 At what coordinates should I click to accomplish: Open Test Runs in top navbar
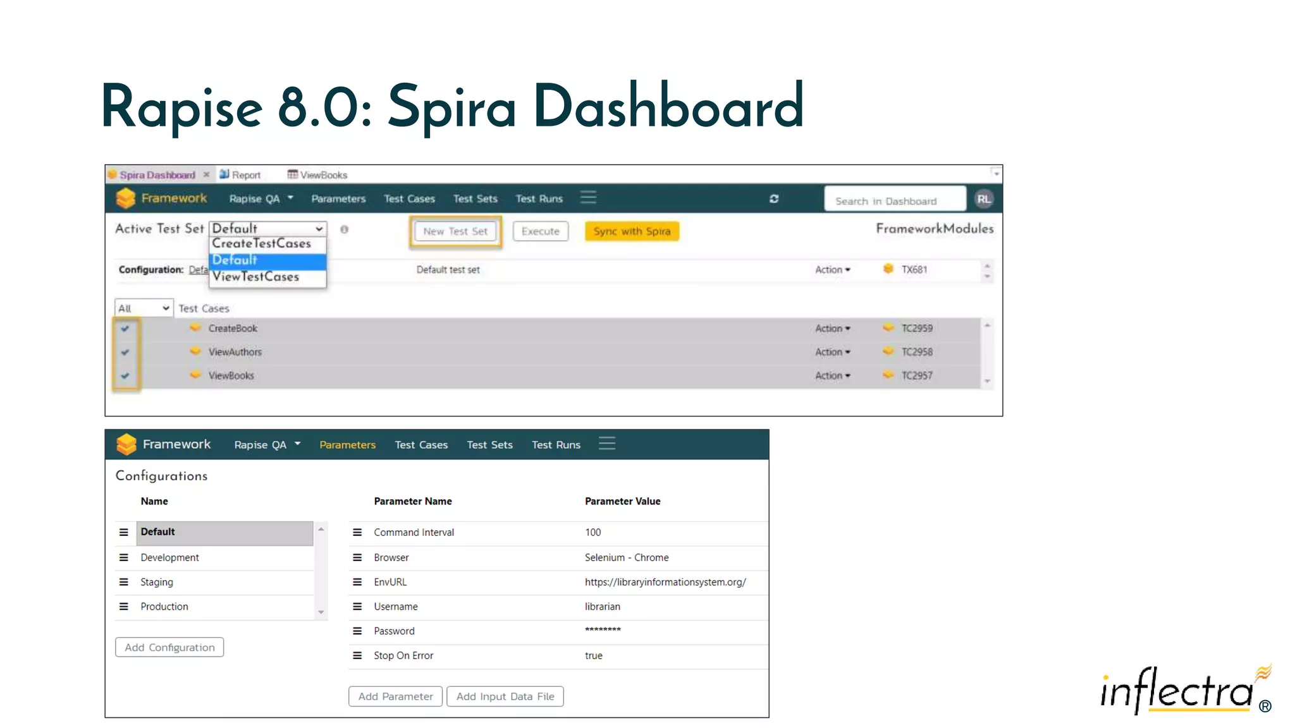pos(539,198)
